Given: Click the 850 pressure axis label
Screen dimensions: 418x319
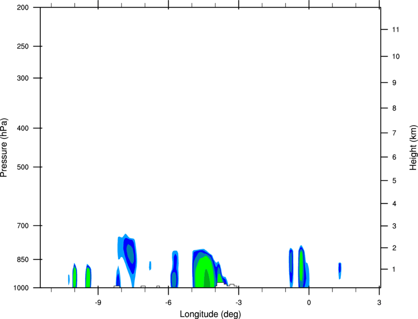Looking at the screenshot, I should tap(23, 260).
